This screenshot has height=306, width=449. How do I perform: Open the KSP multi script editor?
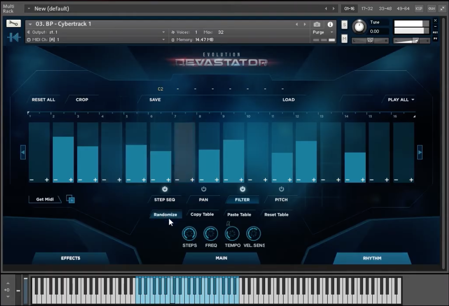click(x=419, y=9)
